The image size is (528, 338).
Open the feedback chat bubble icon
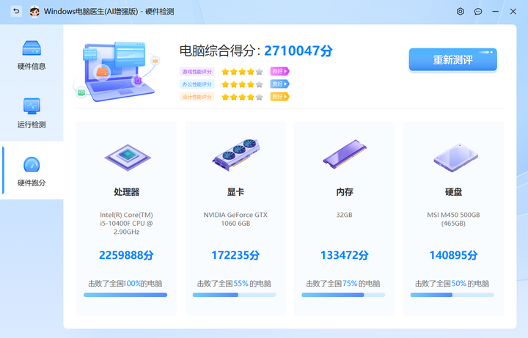478,12
